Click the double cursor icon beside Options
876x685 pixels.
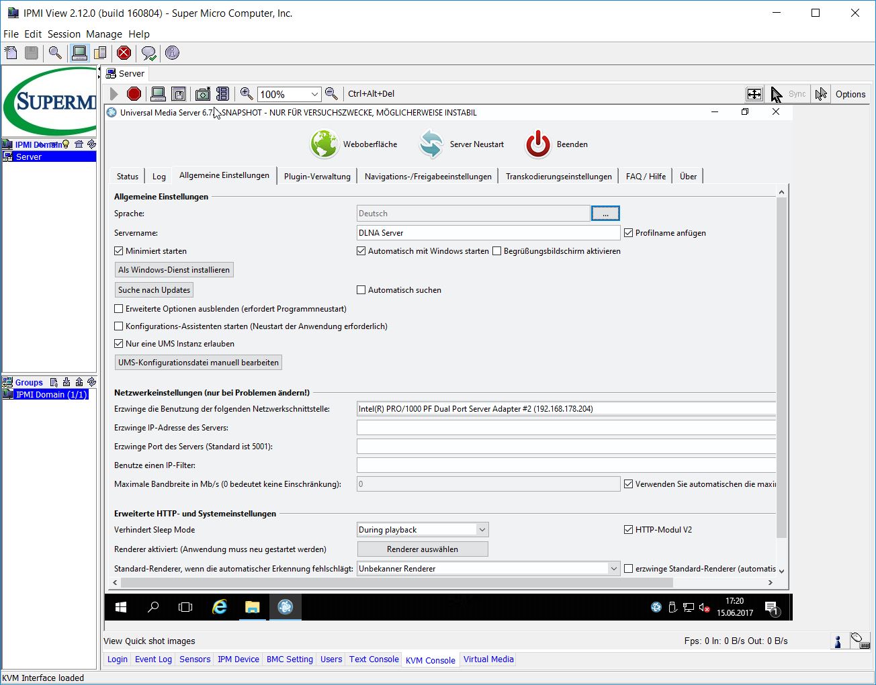[820, 94]
